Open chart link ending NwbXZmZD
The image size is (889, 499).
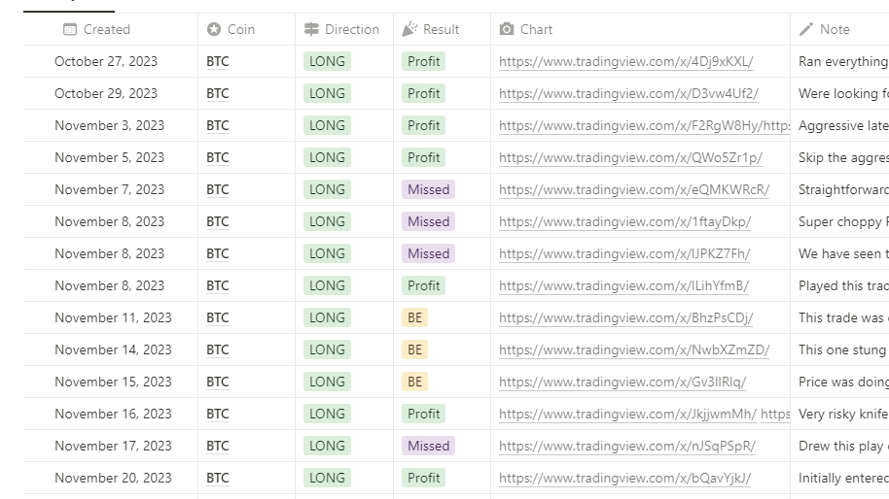coord(634,349)
